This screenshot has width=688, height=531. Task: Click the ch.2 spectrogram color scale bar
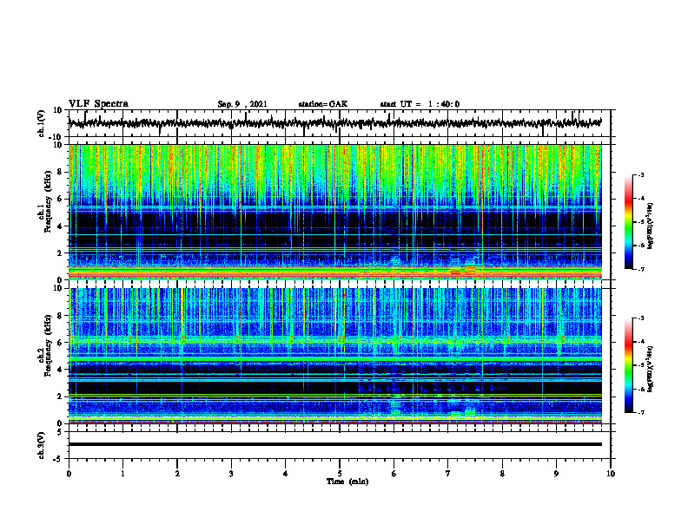[x=629, y=365]
